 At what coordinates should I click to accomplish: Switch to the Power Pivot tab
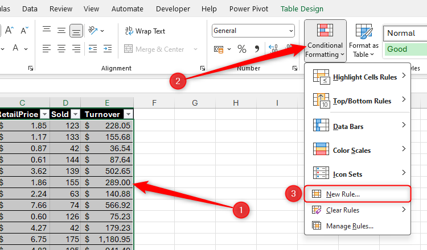249,9
